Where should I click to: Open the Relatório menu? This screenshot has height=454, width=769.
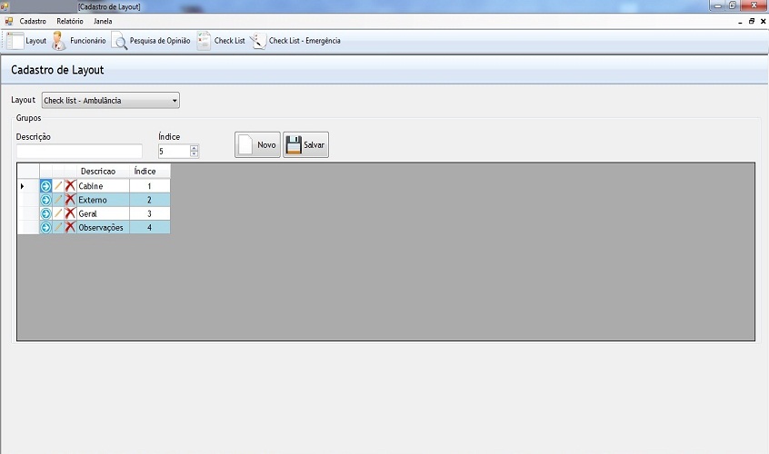coord(70,21)
